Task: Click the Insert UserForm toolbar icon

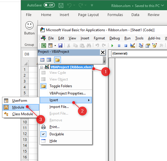Action: tap(50, 45)
